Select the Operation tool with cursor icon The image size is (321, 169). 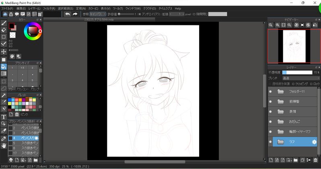[4, 124]
